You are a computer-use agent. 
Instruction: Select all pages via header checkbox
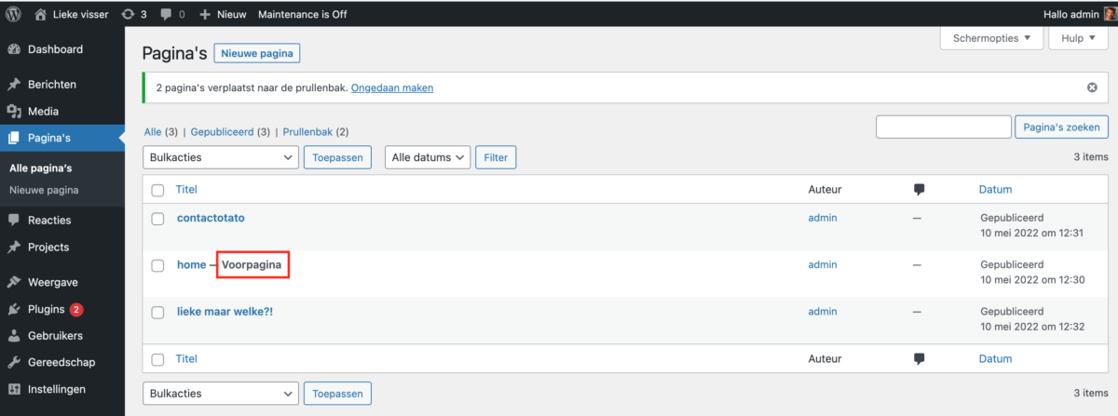[x=157, y=190]
